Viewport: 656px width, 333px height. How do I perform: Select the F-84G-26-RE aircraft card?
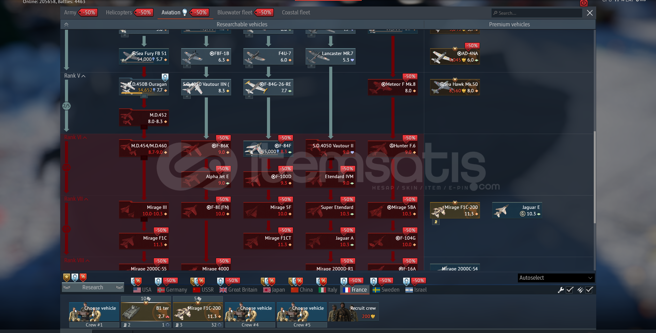[x=268, y=87]
